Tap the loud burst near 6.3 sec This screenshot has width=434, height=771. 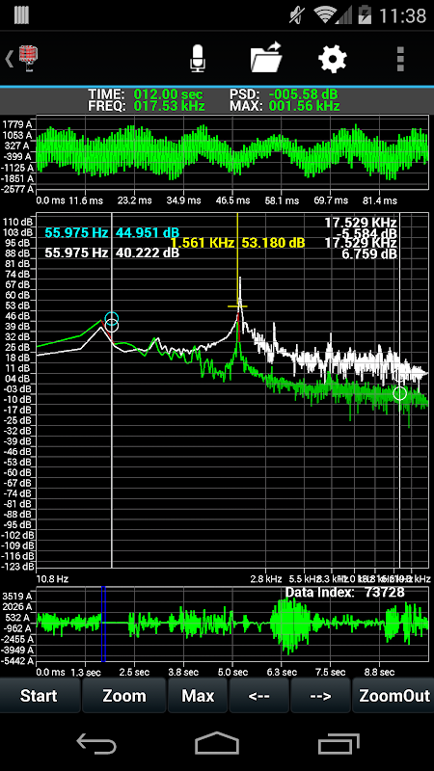[x=291, y=625]
